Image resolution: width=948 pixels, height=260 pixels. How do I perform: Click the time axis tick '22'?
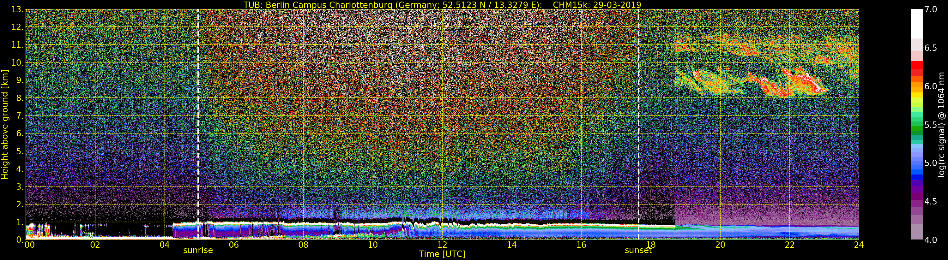790,245
